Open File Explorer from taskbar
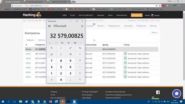The height and width of the screenshot is (104, 185). pyautogui.click(x=21, y=101)
